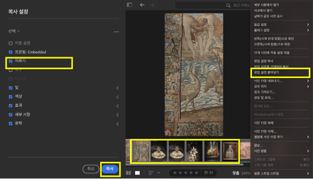
Task: Click the blue 복사 button
Action: pos(110,169)
